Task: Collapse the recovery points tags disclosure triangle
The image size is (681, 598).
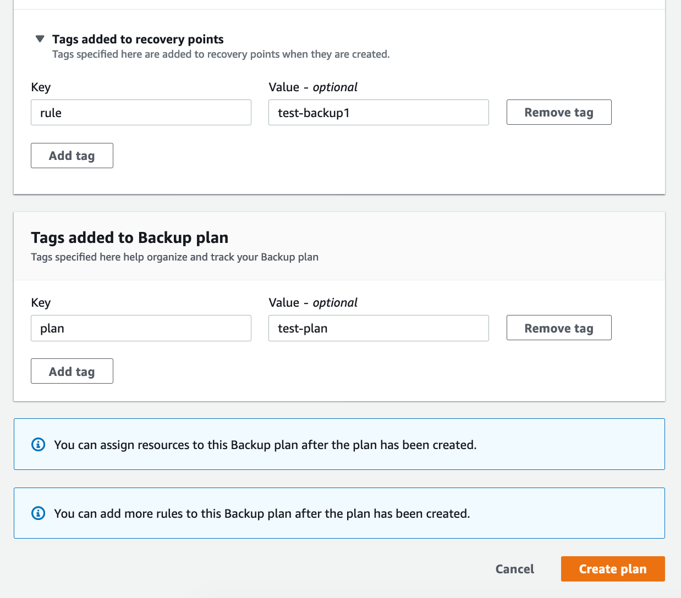Action: pos(40,39)
